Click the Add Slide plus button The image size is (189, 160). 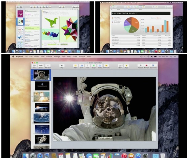48,66
